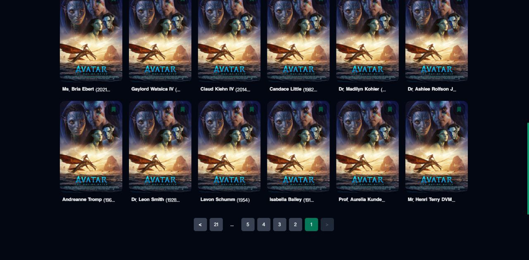This screenshot has width=529, height=260.
Task: Go to page 3
Action: point(279,225)
